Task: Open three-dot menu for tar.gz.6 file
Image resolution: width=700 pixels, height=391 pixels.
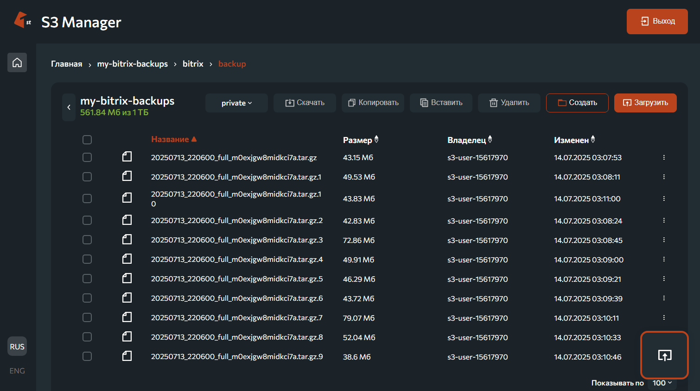Action: tap(664, 298)
